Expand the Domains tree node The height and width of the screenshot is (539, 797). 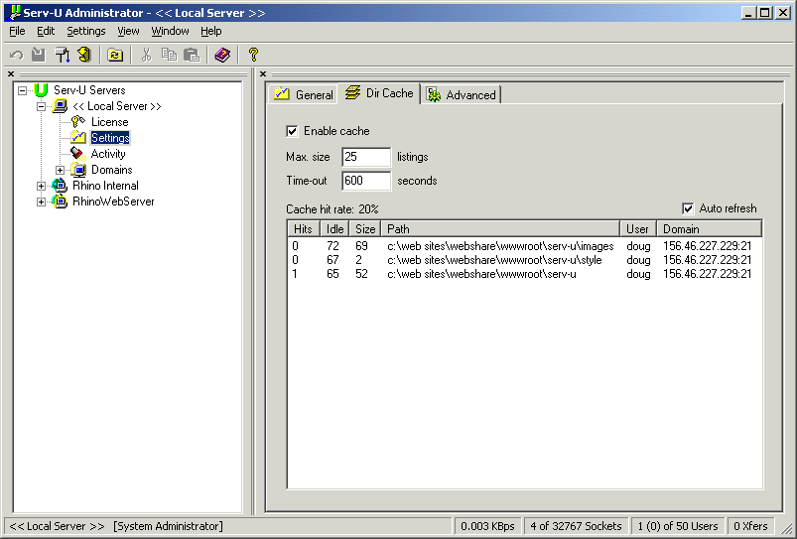(x=60, y=170)
